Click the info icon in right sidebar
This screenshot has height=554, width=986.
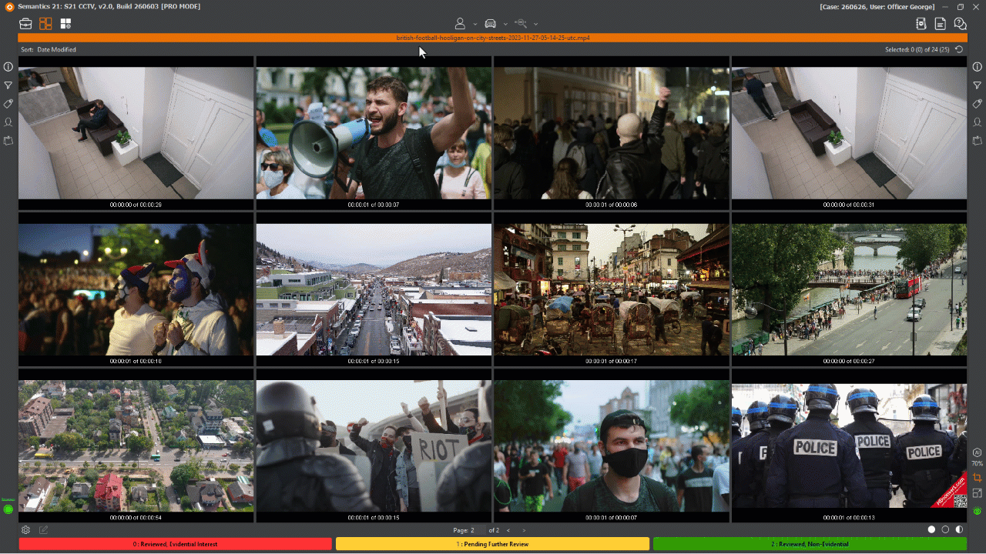(977, 68)
